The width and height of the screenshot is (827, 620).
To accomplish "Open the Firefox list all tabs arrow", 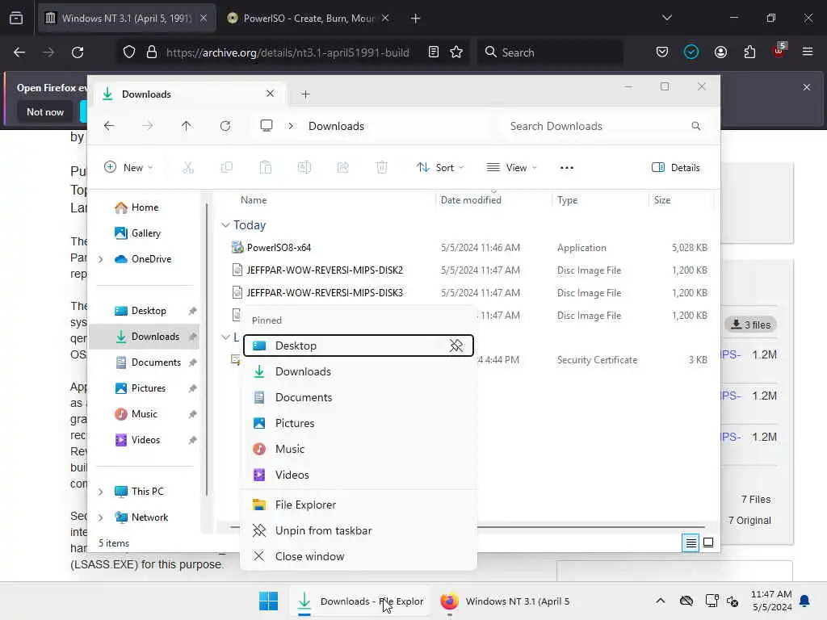I will (666, 18).
